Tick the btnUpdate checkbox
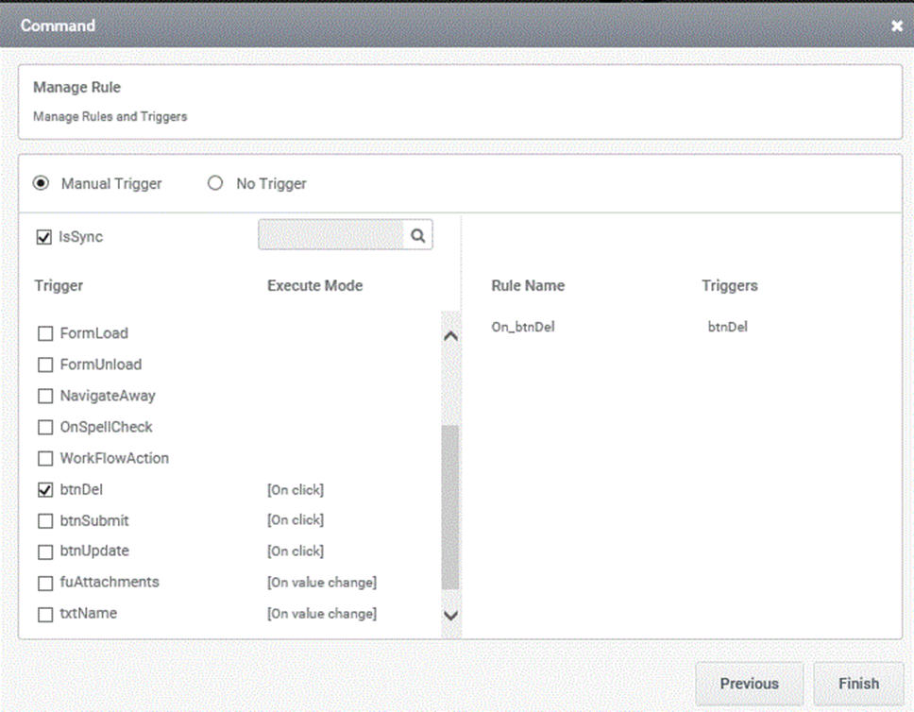The height and width of the screenshot is (712, 914). pos(45,551)
